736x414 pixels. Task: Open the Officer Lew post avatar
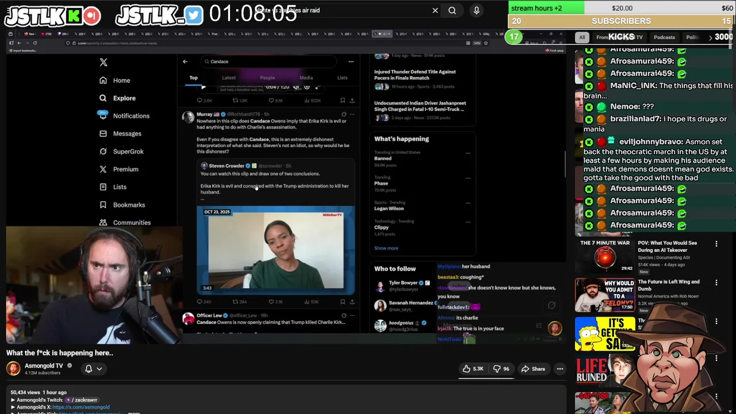coord(188,319)
